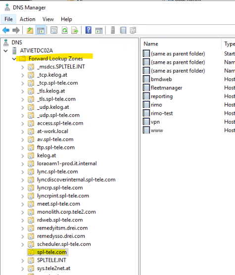This screenshot has width=235, height=275.
Task: Click the kelog.at zone folder icon
Action: coord(31,155)
